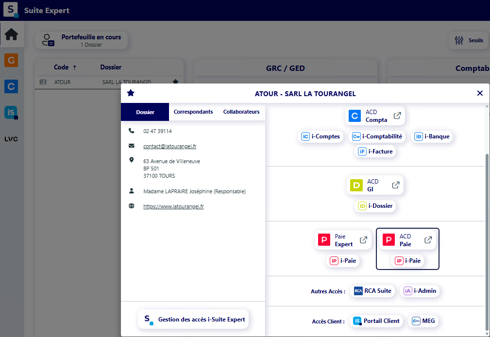Switch to the Collaborateurs tab
The image size is (490, 337).
(241, 112)
